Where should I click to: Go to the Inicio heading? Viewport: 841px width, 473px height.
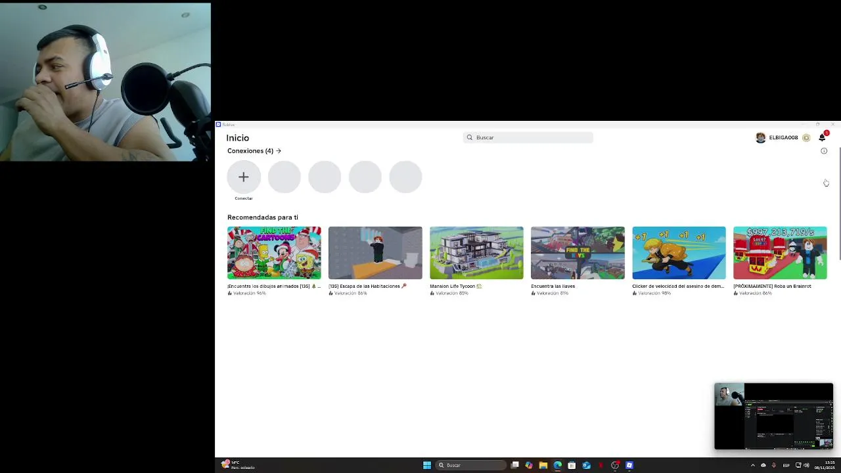[238, 138]
